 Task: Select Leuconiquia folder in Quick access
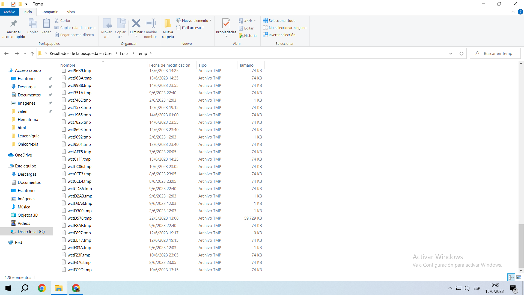click(x=28, y=136)
